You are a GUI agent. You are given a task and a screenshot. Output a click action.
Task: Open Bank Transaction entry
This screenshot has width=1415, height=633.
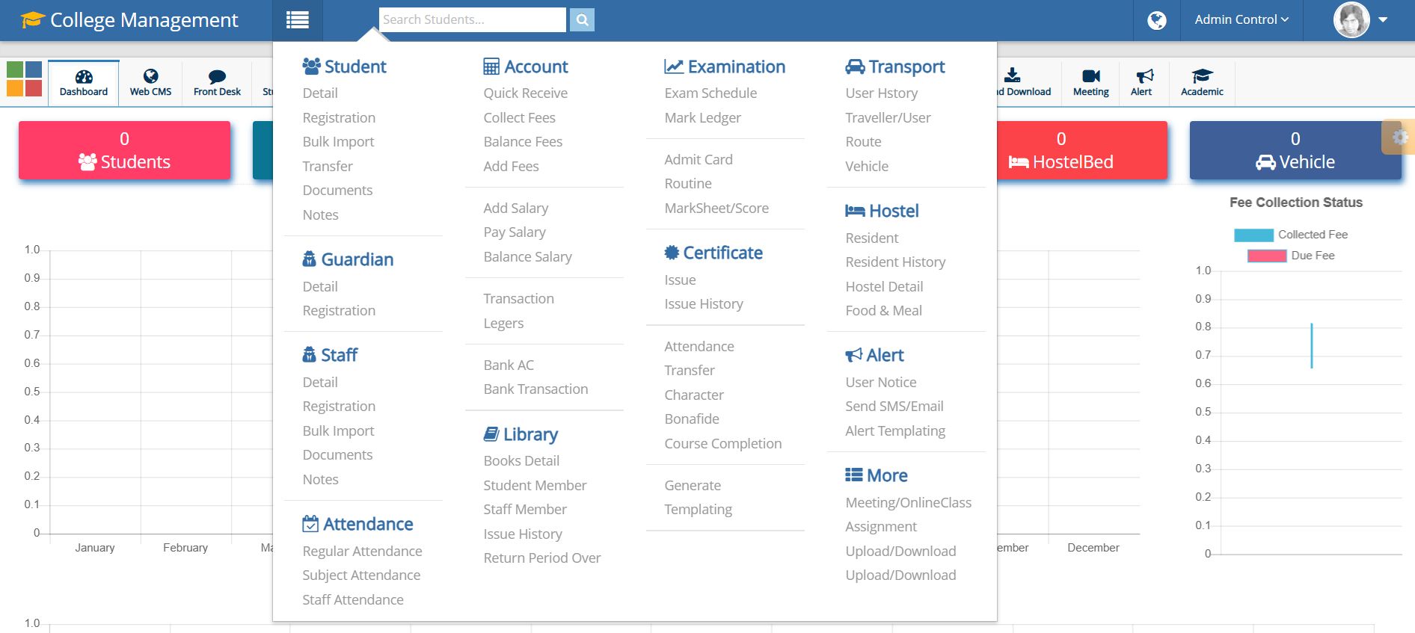[535, 389]
